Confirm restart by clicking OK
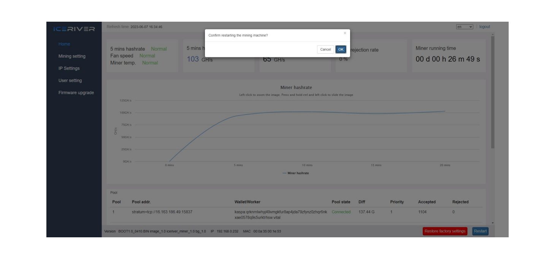This screenshot has height=278, width=552. click(341, 49)
